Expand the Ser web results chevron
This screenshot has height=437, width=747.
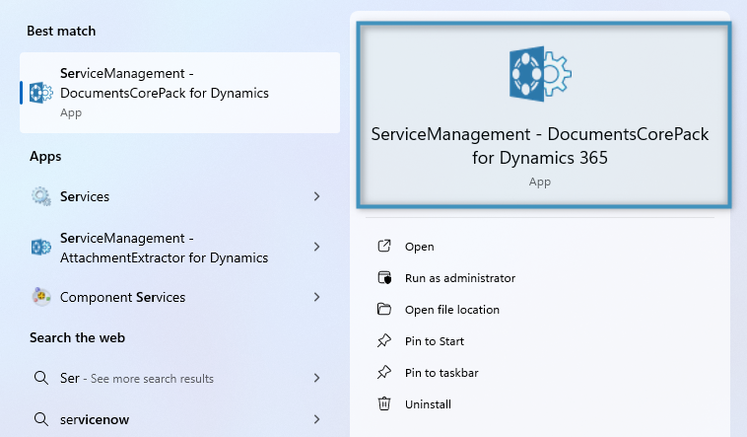click(x=316, y=378)
